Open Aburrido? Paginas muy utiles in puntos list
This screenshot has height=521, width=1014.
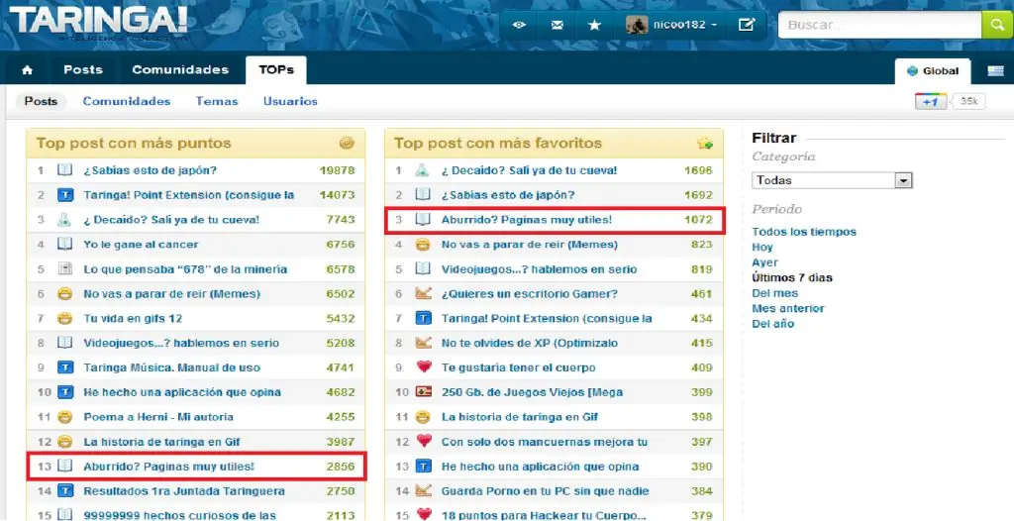point(168,466)
